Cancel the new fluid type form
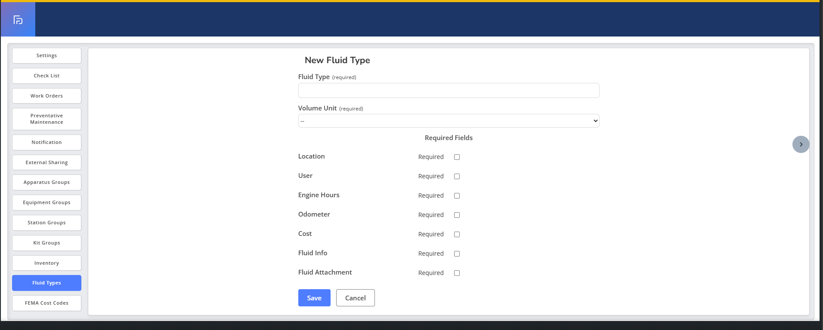Viewport: 823px width, 330px height. (355, 298)
